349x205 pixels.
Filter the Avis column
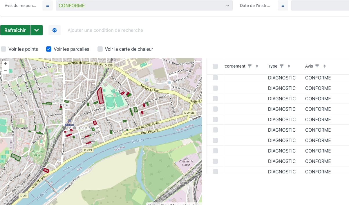[317, 66]
